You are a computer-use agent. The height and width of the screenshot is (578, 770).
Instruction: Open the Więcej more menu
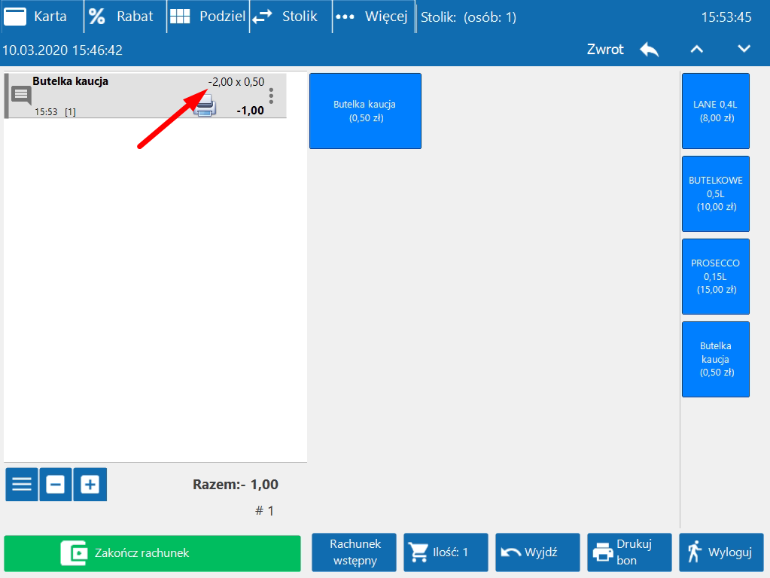point(373,17)
